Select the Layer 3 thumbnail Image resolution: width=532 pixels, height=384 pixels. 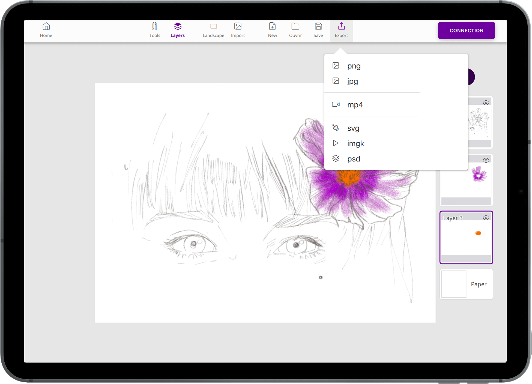tap(466, 238)
